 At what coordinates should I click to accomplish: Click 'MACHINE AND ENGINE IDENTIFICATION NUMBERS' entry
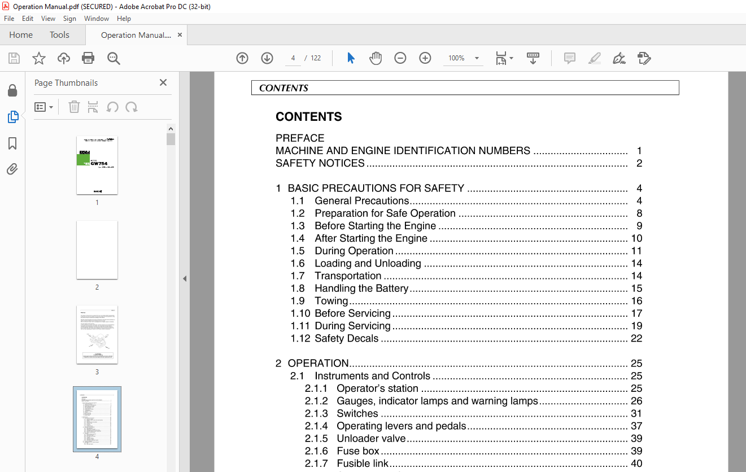point(459,151)
